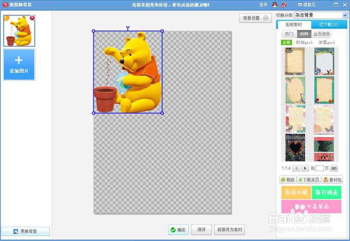Viewport: 350px width, 241px height.
Task: Pick the brown vintage frame background
Action: (295, 61)
